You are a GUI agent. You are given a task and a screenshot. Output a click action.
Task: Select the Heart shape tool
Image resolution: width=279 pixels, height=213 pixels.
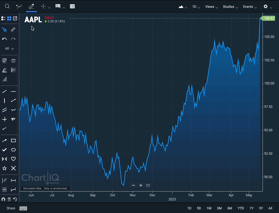tap(13, 159)
